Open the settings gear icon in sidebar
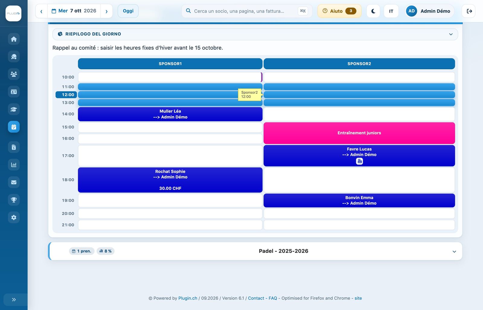The image size is (483, 310). (x=14, y=218)
